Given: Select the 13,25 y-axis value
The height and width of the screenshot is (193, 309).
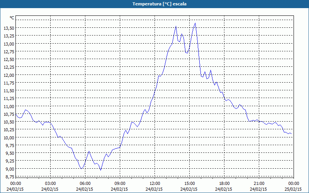Looking at the screenshot, I should point(9,36).
